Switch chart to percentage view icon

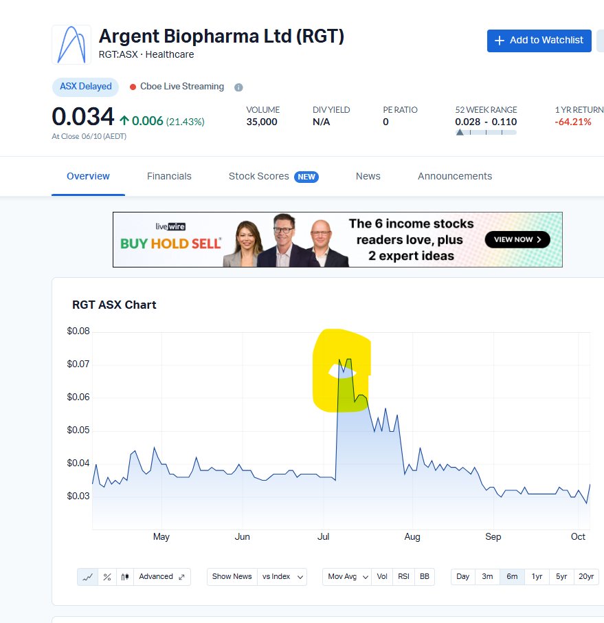107,577
